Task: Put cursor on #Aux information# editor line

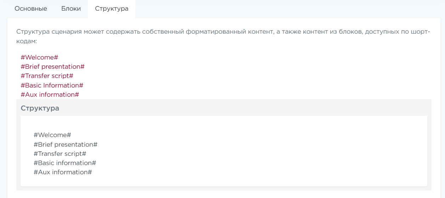Action: click(63, 172)
